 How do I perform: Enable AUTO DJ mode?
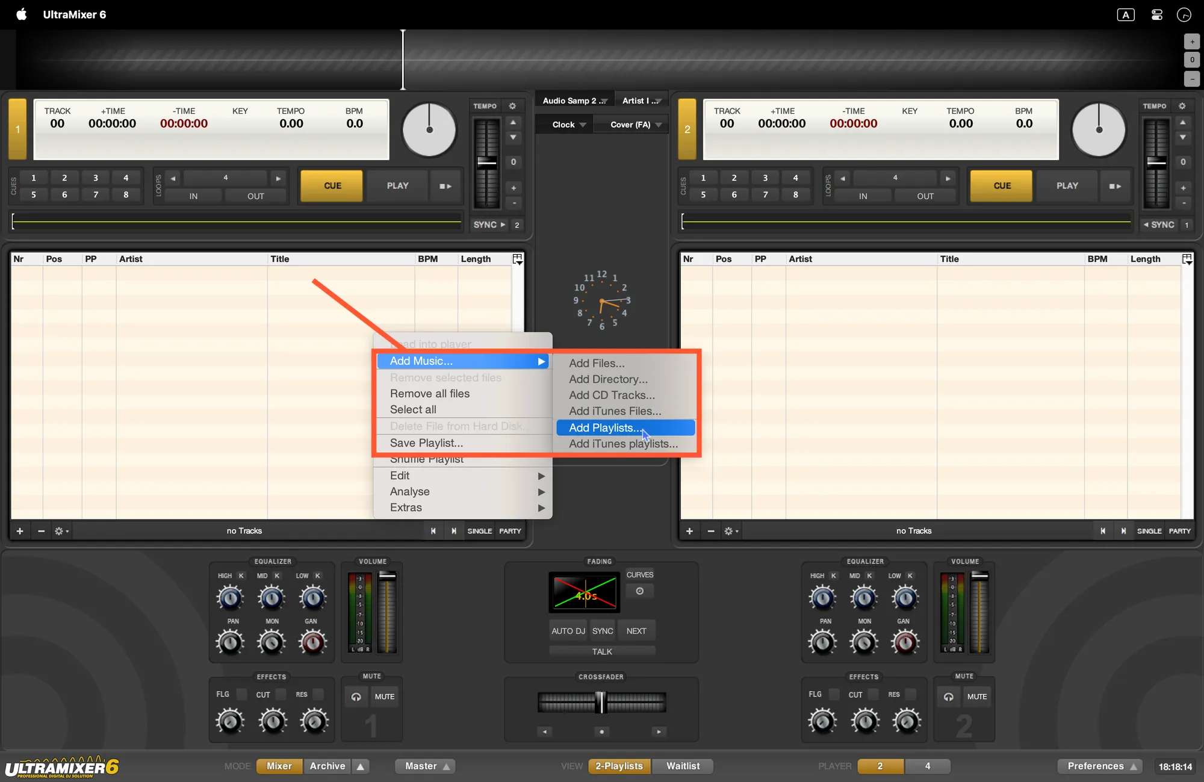coord(568,631)
